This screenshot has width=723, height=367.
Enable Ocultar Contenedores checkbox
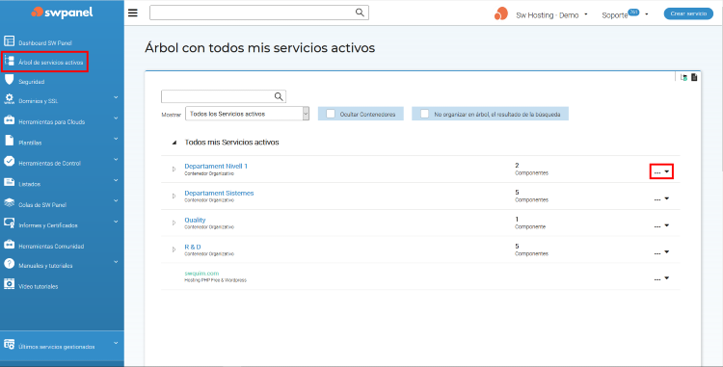[330, 114]
